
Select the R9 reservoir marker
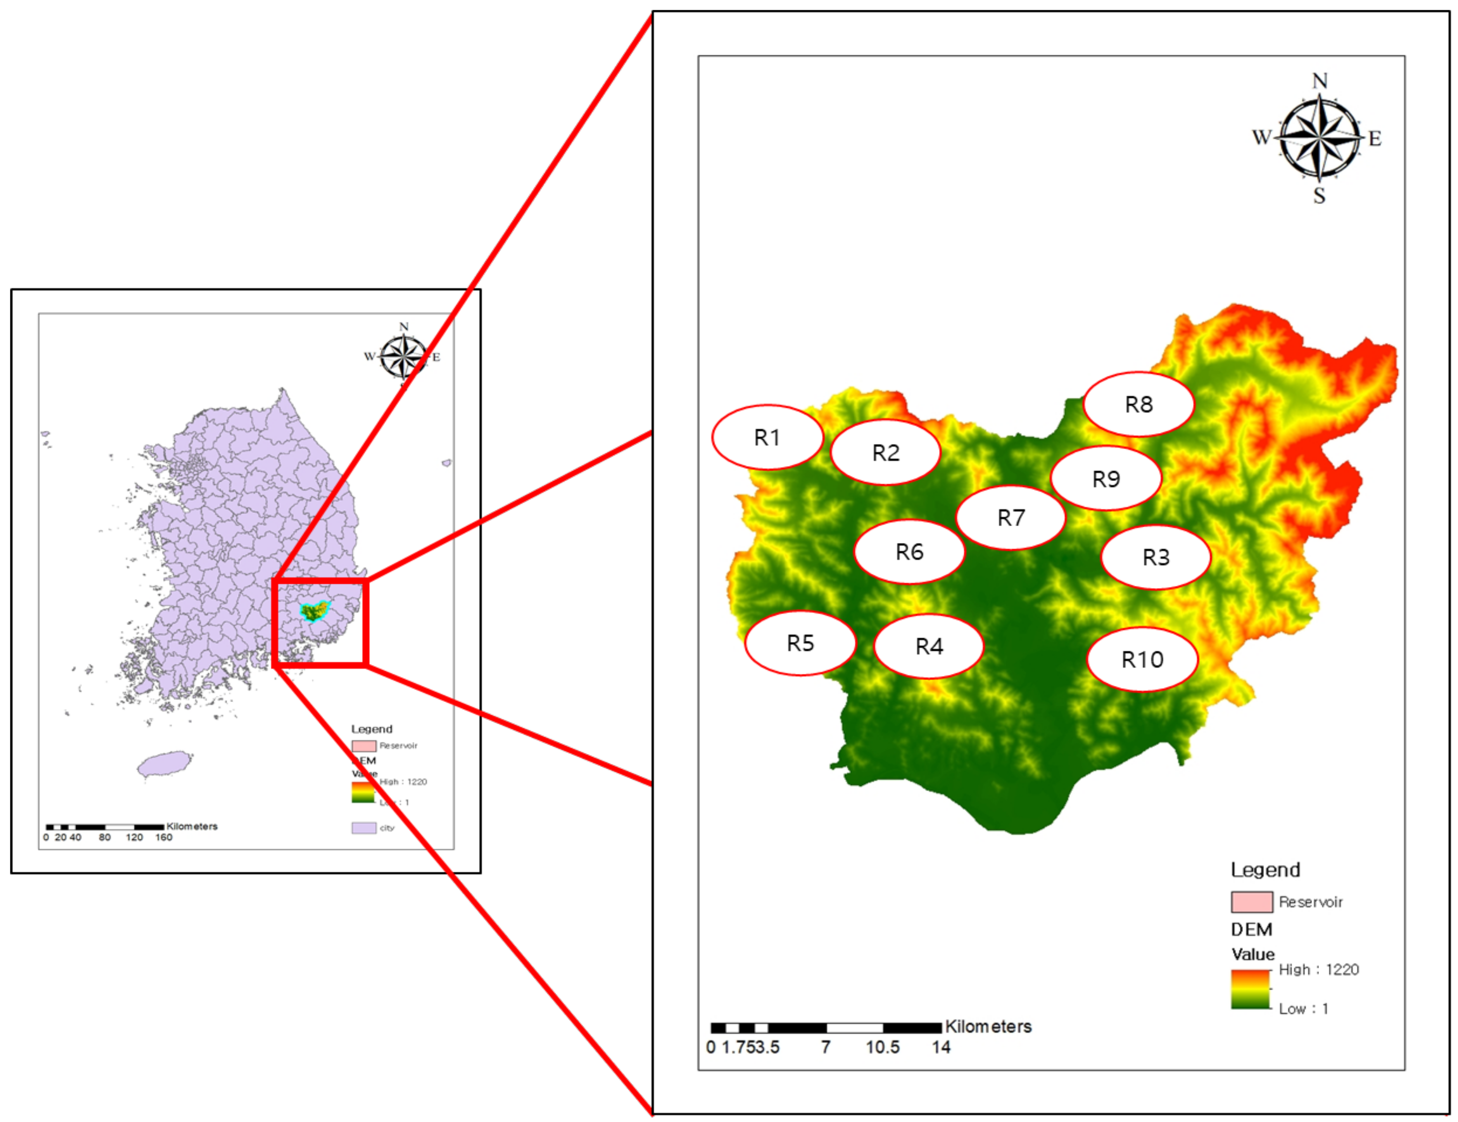click(1105, 479)
